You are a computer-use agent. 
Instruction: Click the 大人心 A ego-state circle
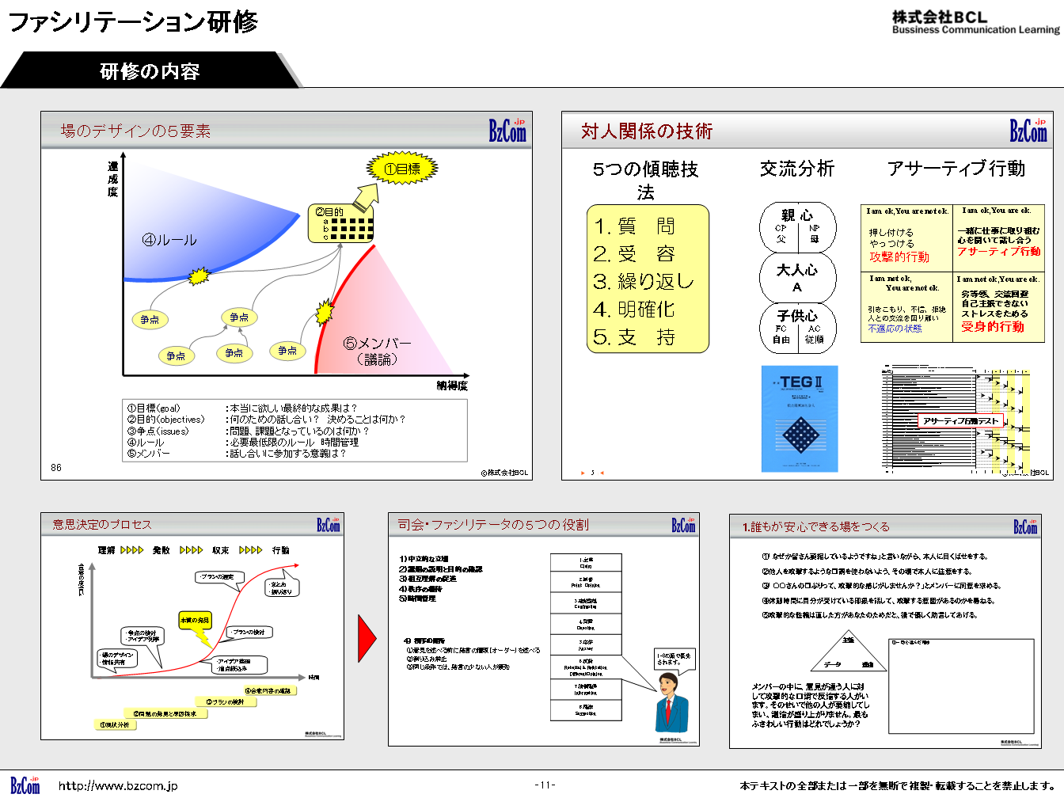[x=797, y=277]
